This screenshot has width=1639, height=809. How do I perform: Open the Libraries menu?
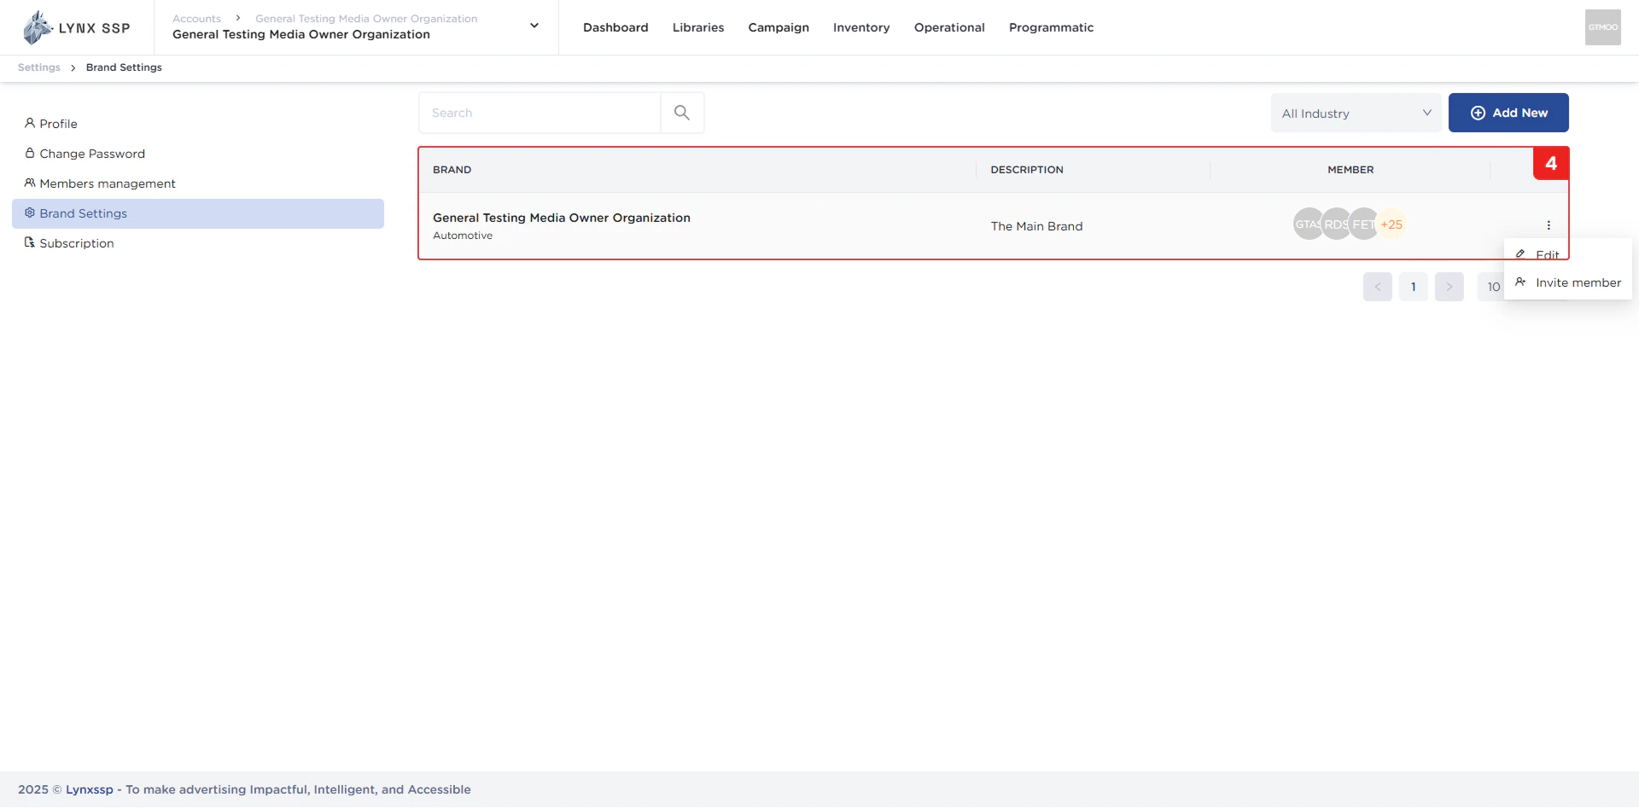(698, 27)
